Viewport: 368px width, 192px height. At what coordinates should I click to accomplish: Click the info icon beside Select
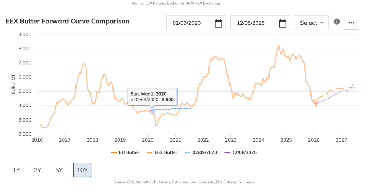tap(337, 22)
